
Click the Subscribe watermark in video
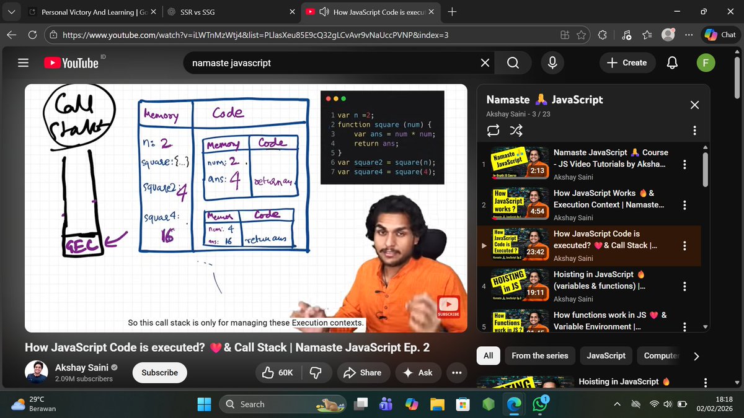(x=449, y=307)
